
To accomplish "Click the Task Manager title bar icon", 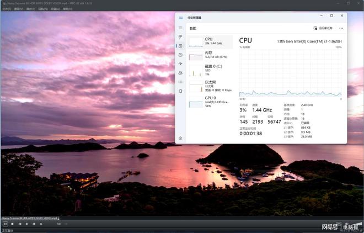I will click(x=181, y=18).
